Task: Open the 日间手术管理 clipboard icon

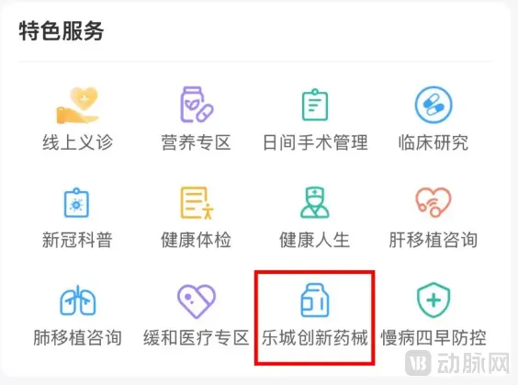Action: coord(315,105)
